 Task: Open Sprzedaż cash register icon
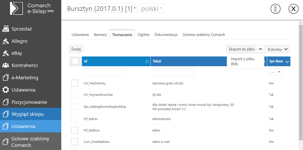[6, 29]
